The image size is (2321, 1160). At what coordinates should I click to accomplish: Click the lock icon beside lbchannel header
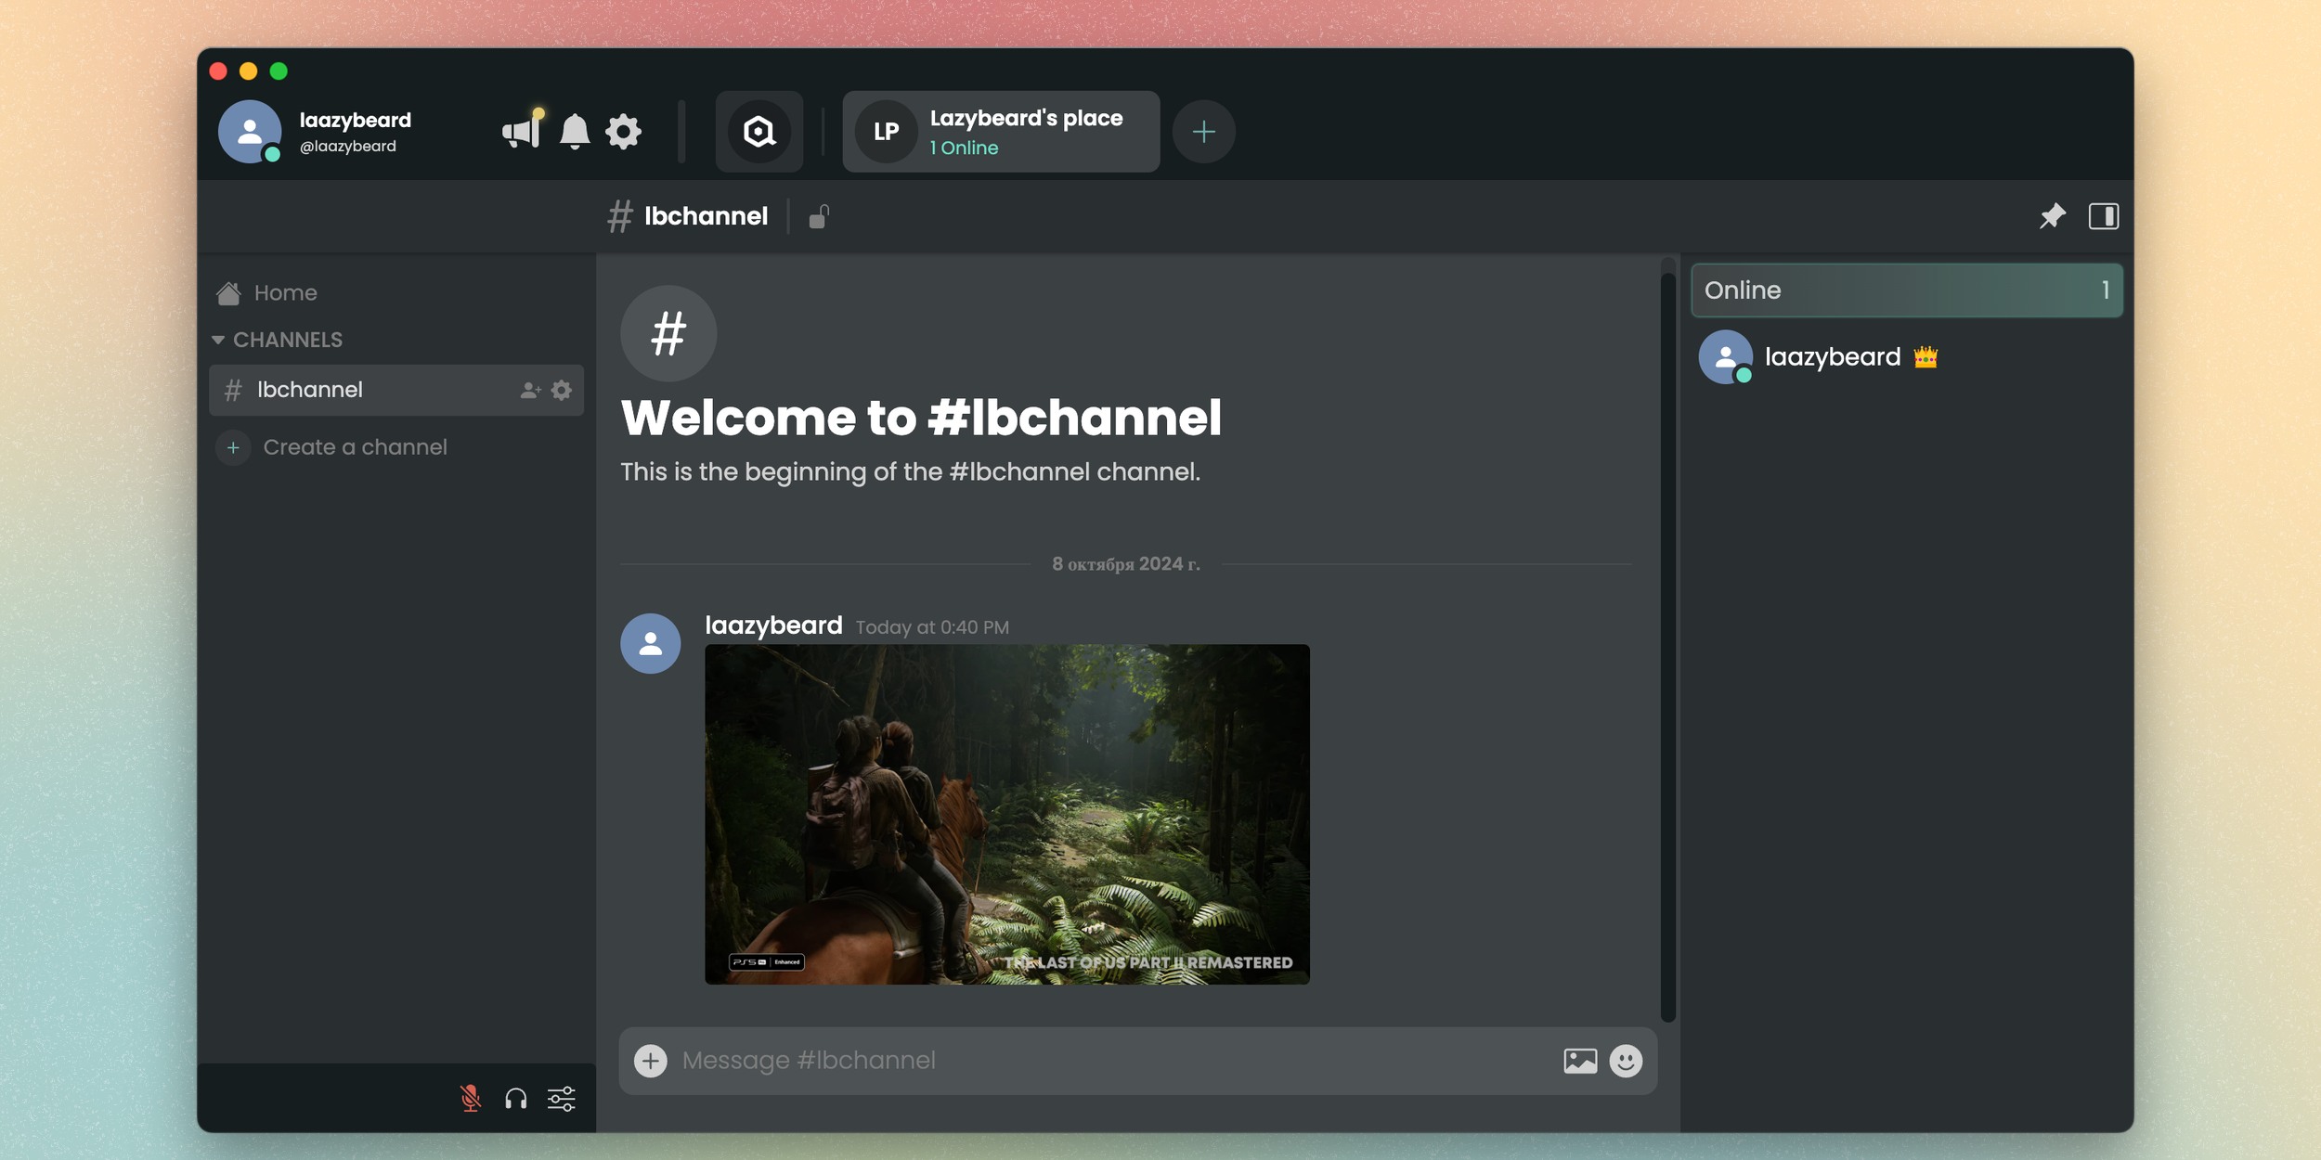point(819,216)
